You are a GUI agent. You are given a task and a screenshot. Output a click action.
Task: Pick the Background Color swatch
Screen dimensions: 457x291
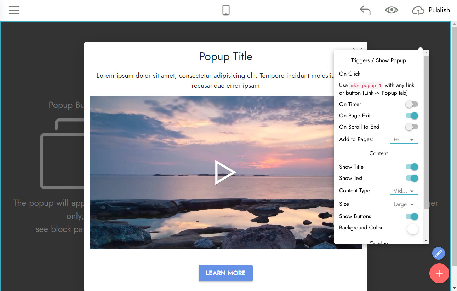tap(412, 229)
